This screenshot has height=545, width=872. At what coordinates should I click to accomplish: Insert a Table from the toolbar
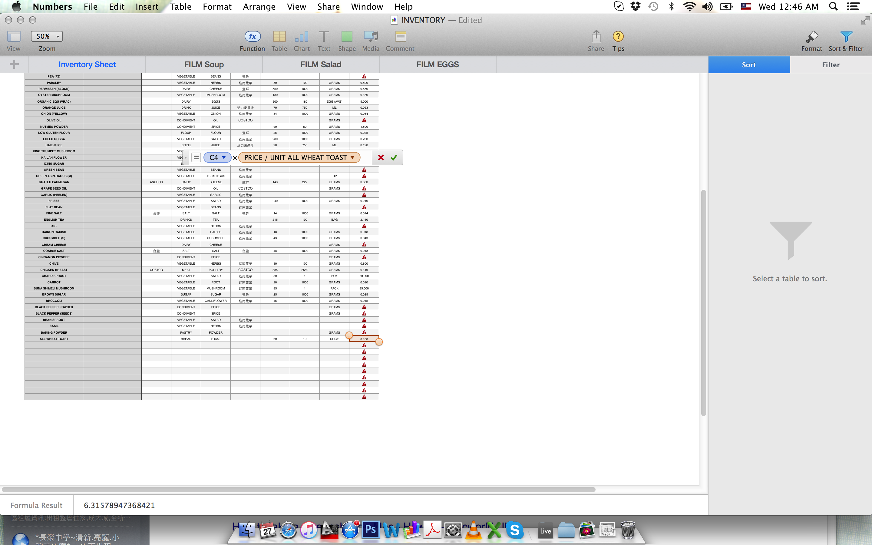point(279,36)
